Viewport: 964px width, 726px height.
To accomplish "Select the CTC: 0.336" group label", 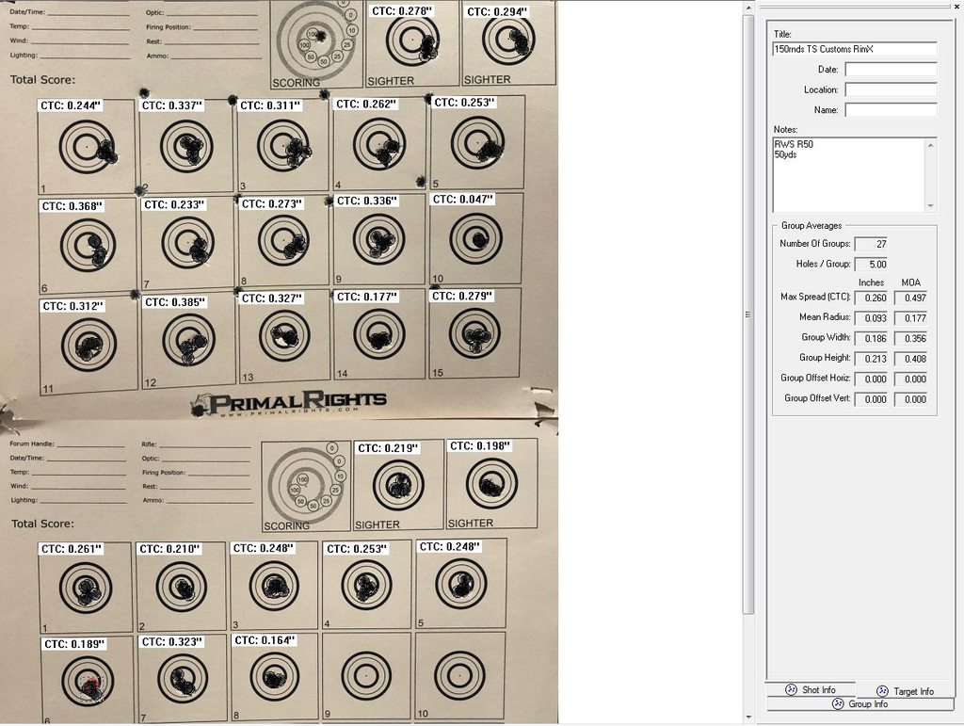I will [x=367, y=201].
